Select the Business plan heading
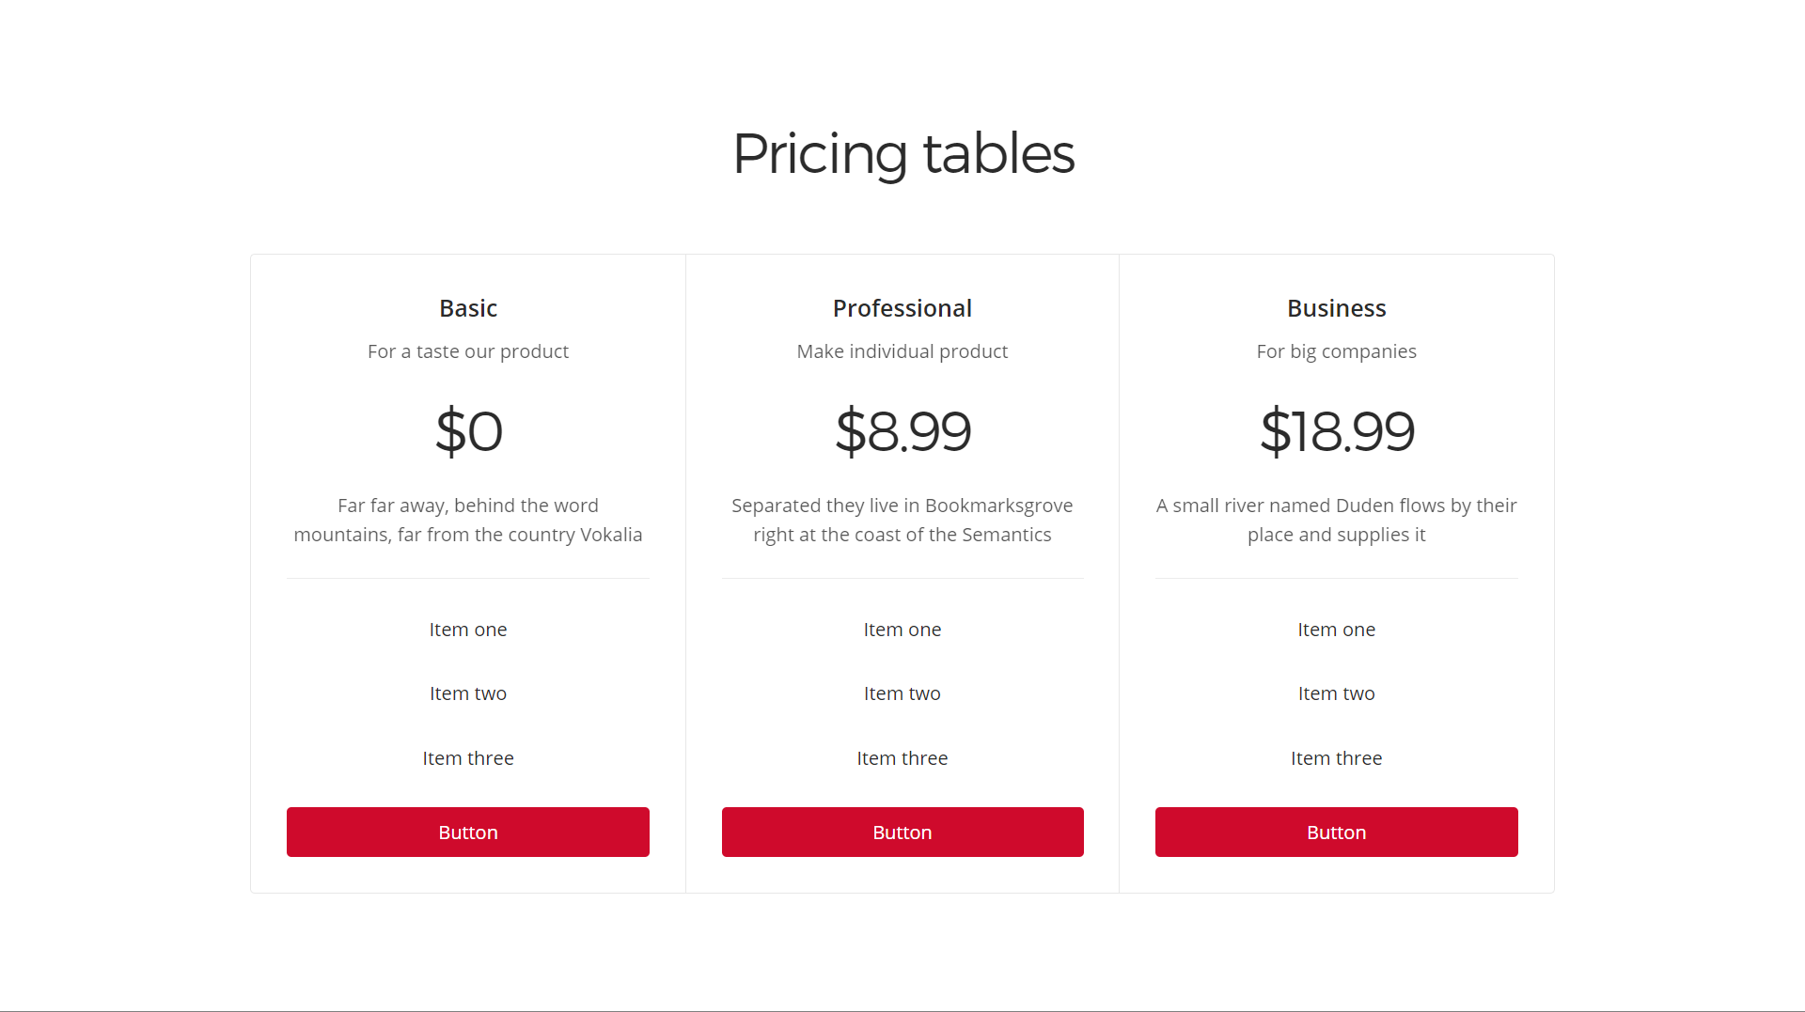Image resolution: width=1805 pixels, height=1012 pixels. (1336, 308)
